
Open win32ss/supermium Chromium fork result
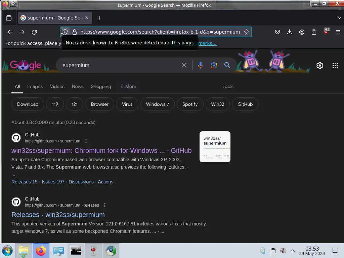click(101, 150)
